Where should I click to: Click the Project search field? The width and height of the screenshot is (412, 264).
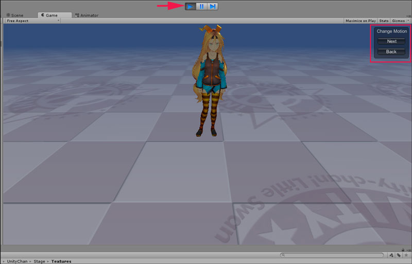[x=332, y=255]
